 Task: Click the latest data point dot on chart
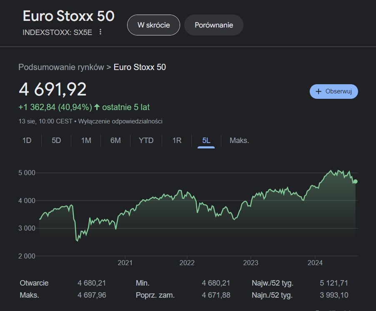coord(356,181)
